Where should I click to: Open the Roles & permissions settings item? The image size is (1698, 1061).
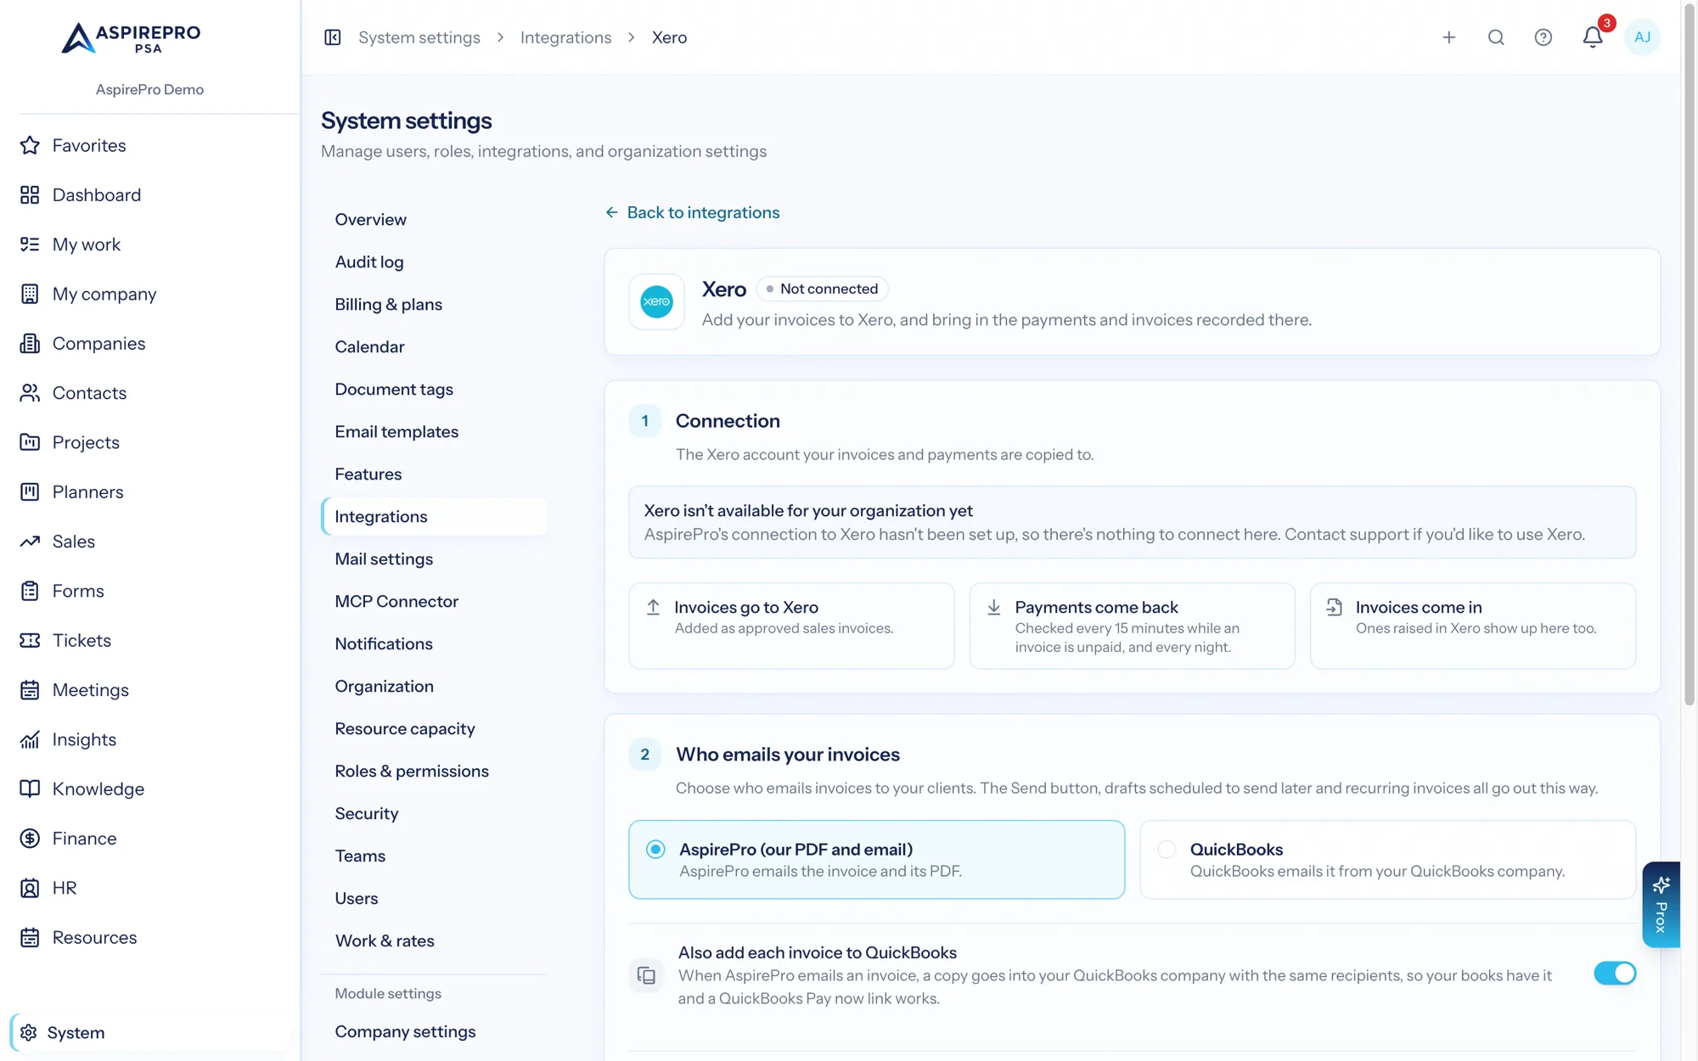pyautogui.click(x=435, y=772)
